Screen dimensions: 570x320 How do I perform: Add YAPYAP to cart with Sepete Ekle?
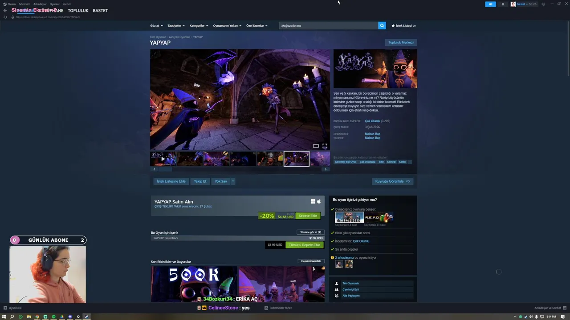click(308, 216)
